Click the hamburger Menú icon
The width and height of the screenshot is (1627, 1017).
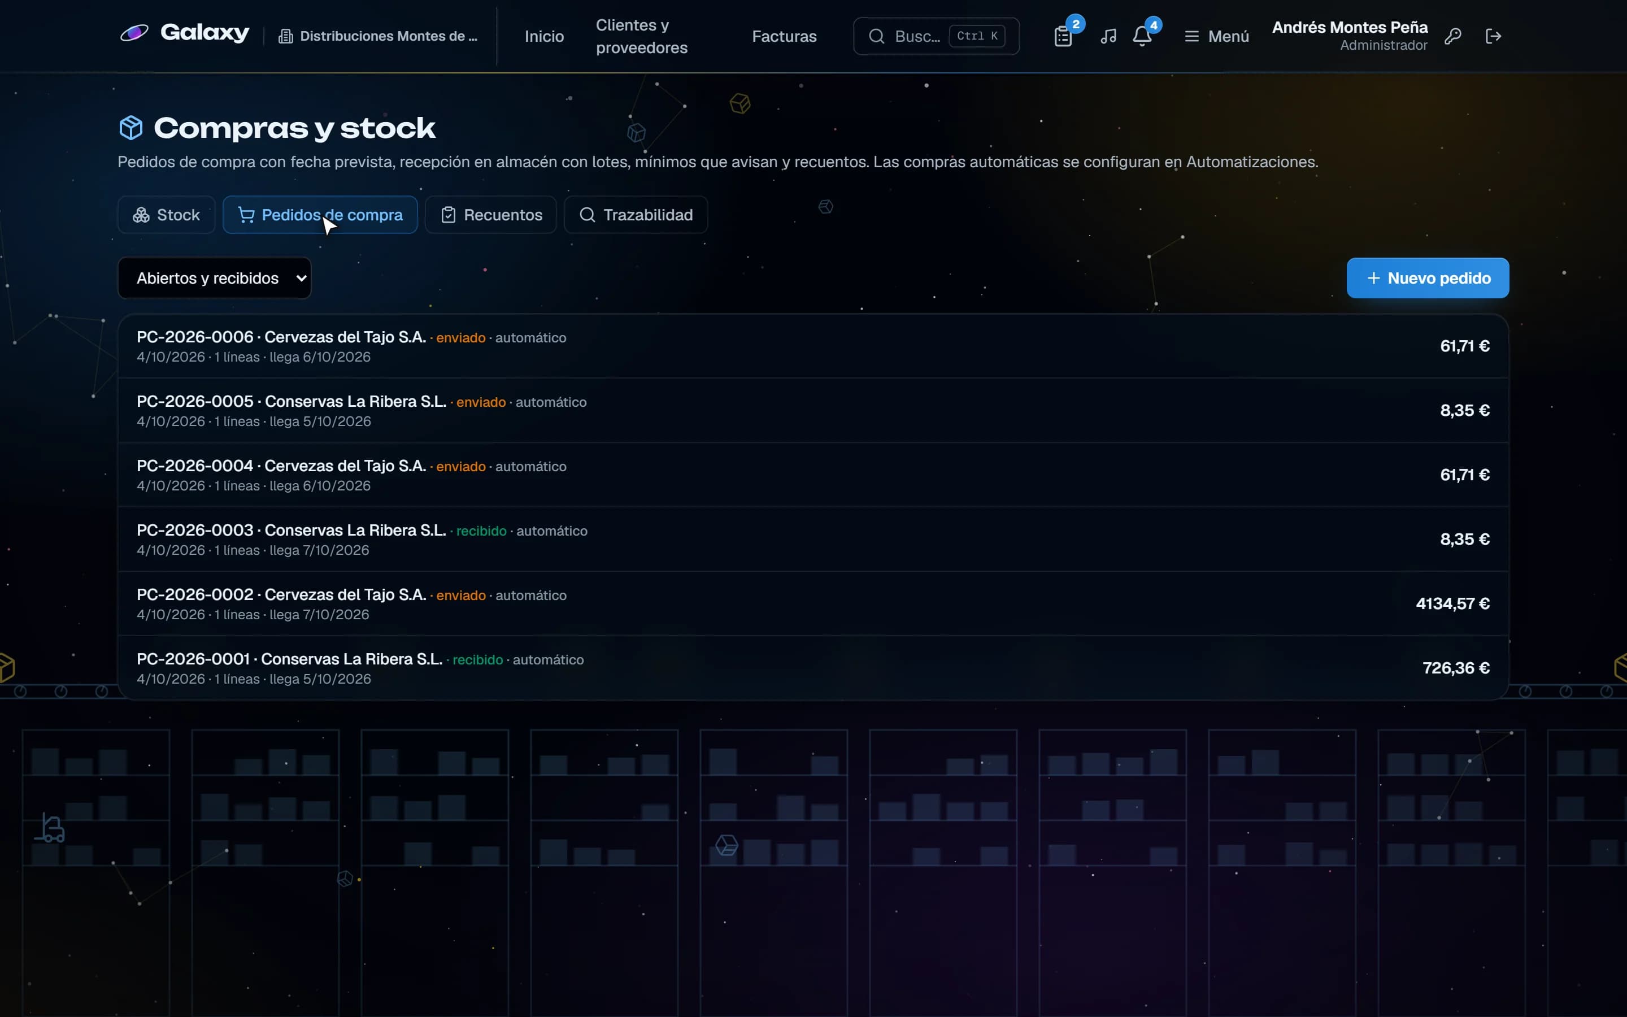pos(1191,36)
